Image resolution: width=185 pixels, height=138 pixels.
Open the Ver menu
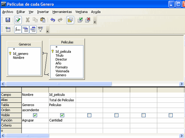[31, 12]
